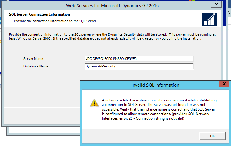Screen dimensions: 231x156
Task: Click the 'Provide the connection information to the SQL Server.' subtitle
Action: [56, 21]
